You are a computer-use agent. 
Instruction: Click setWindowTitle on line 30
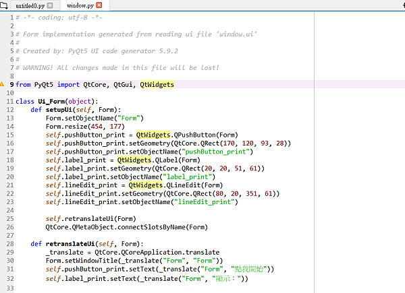click(x=91, y=261)
